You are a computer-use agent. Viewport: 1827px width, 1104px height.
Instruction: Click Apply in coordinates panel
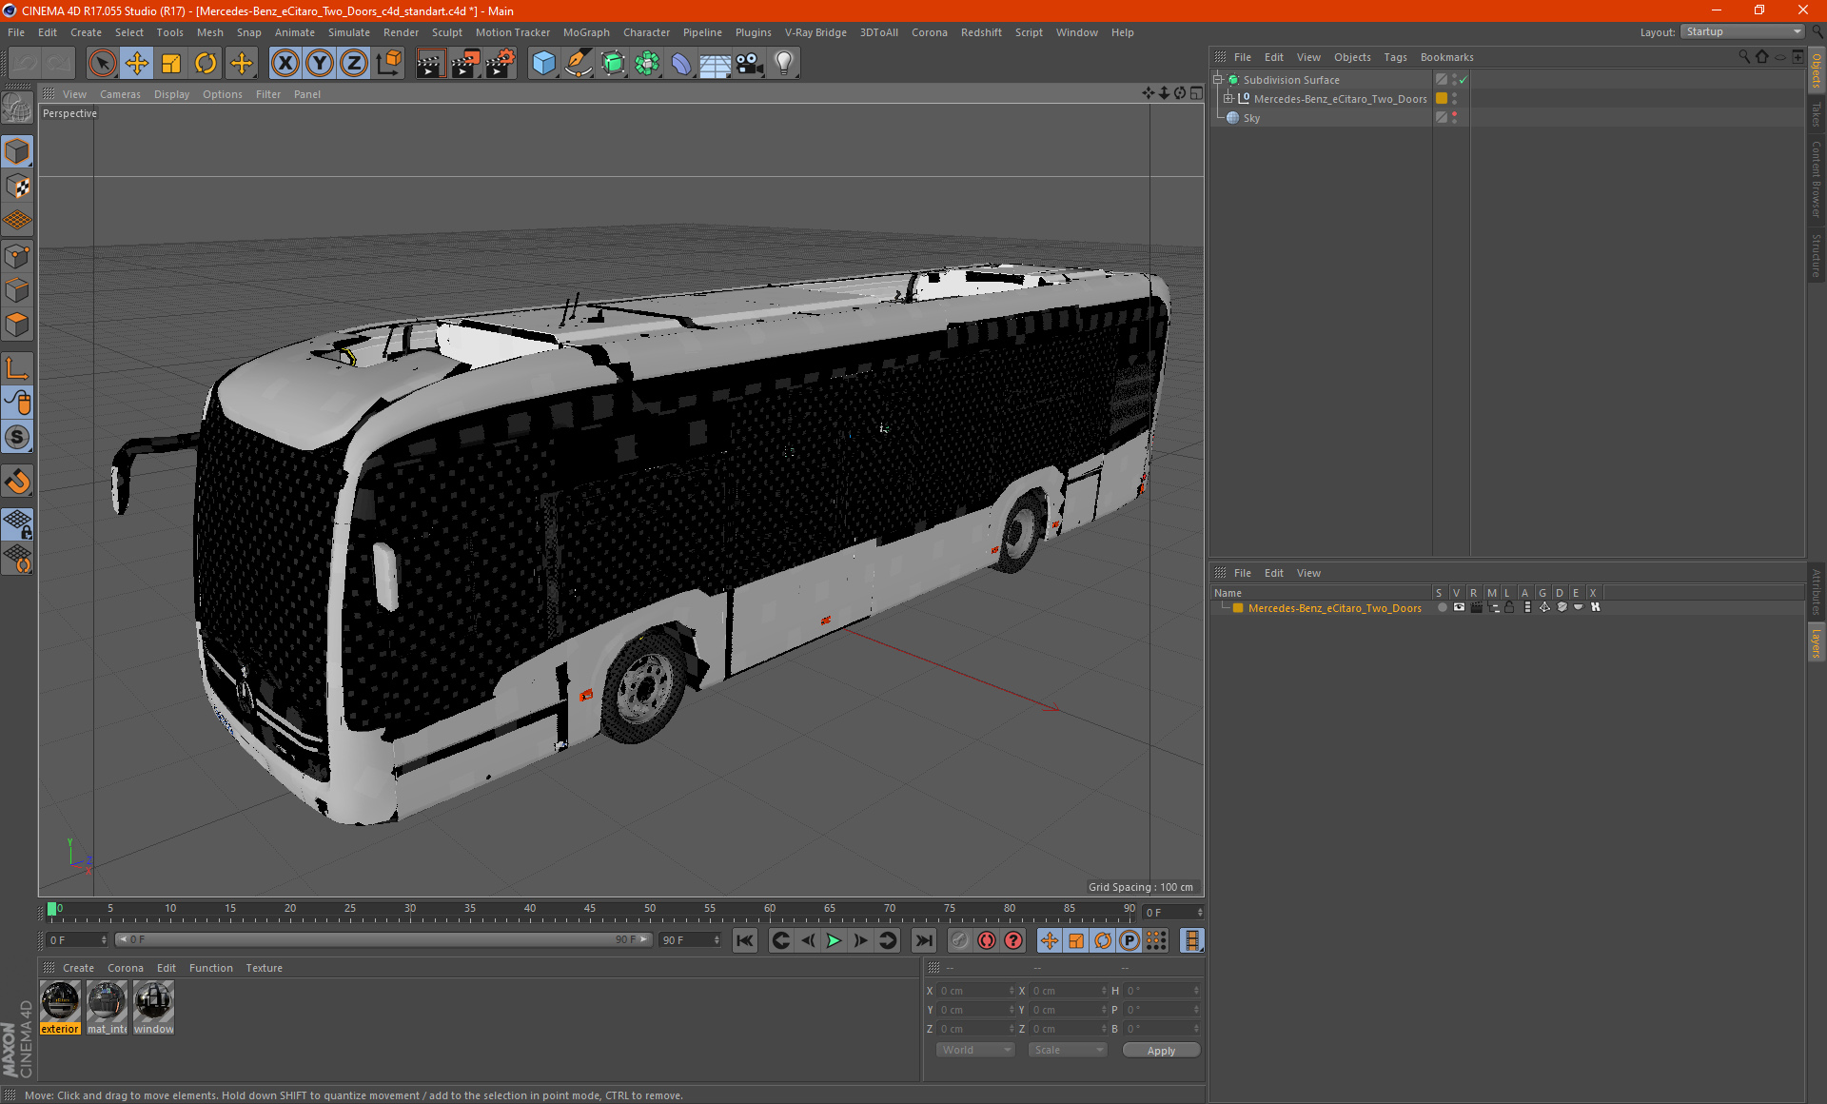click(x=1161, y=1050)
